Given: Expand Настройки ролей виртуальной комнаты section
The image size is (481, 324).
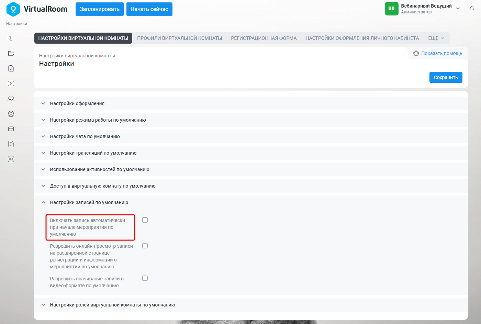Looking at the screenshot, I should [x=251, y=305].
